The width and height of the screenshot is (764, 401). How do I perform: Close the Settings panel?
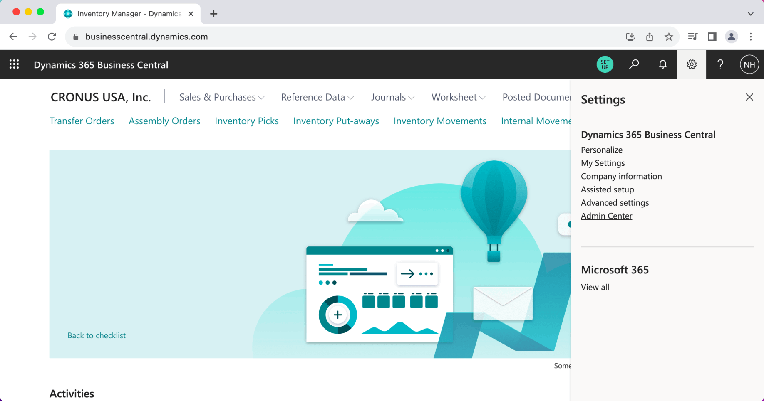(749, 97)
